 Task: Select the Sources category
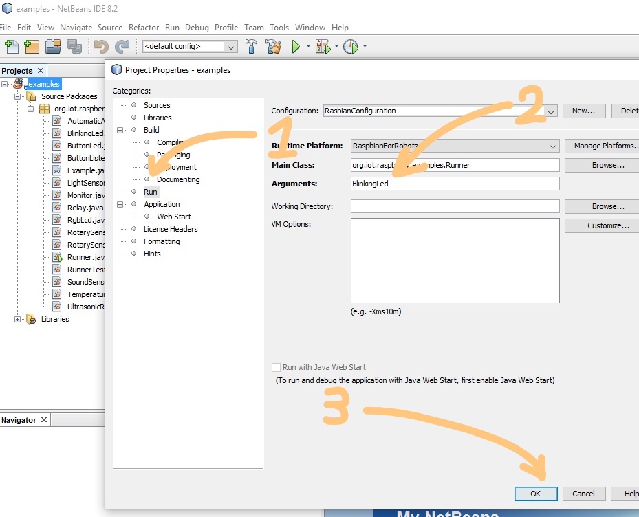tap(157, 105)
